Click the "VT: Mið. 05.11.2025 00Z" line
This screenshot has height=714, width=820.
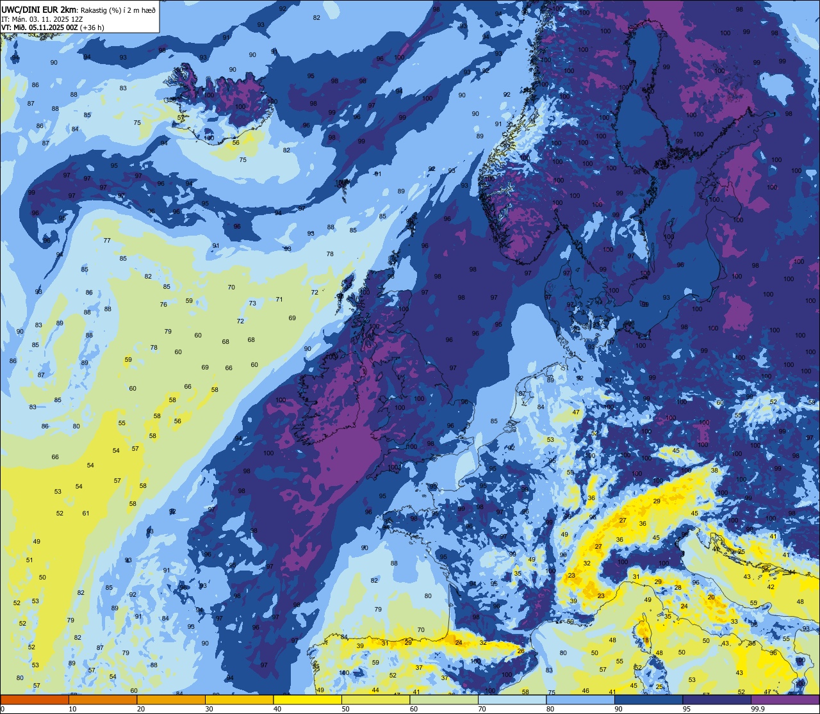click(x=39, y=28)
